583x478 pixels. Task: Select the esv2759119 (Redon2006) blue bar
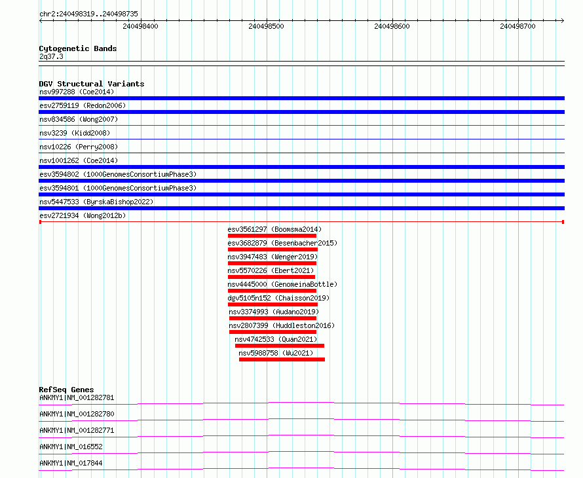click(301, 112)
